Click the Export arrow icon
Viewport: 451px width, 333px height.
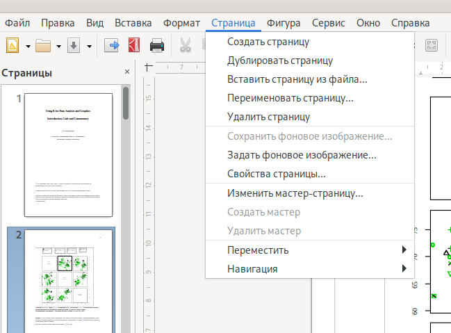pos(113,46)
